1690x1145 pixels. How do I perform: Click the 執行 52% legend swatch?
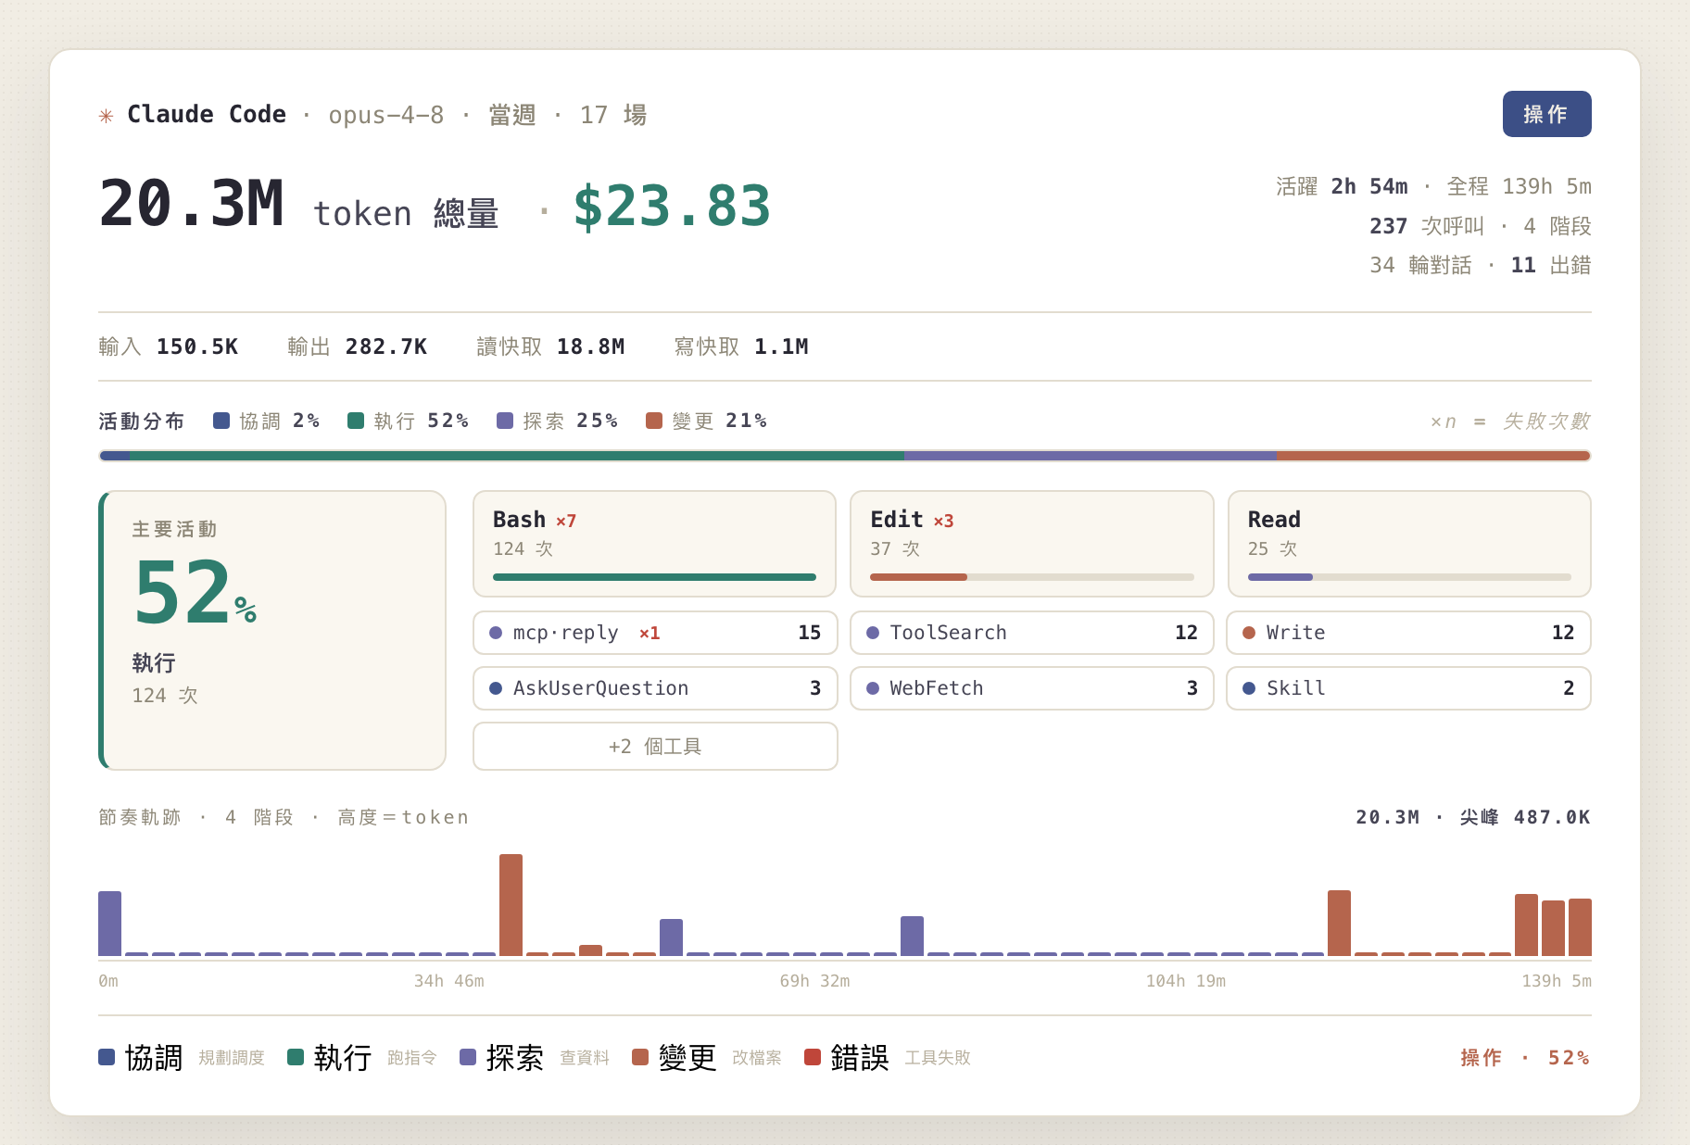point(356,421)
